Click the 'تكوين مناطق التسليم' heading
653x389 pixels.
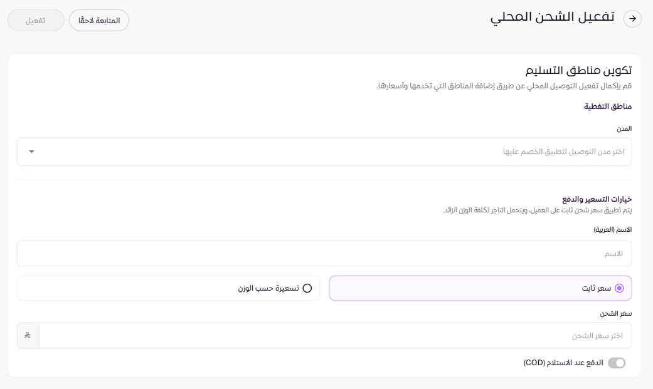[x=577, y=70]
